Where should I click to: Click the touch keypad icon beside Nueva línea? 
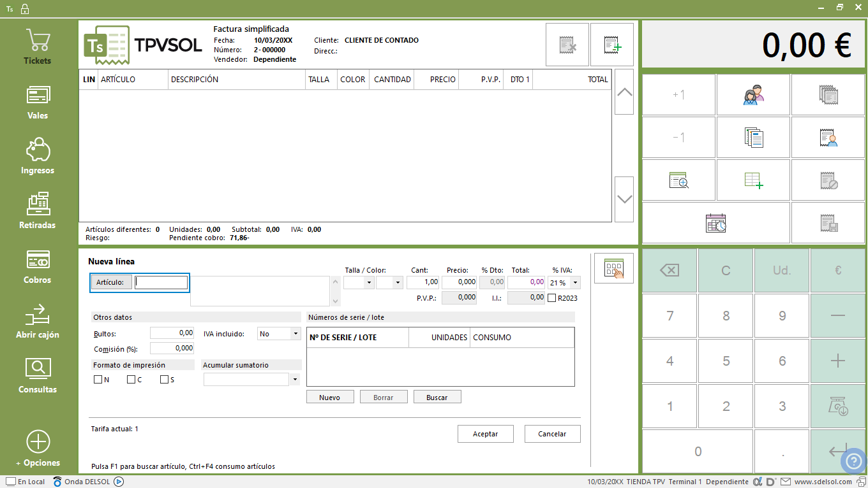click(x=613, y=268)
